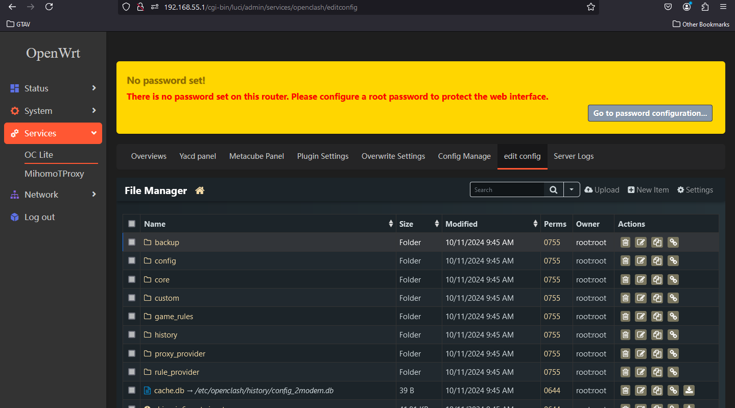The image size is (735, 408).
Task: Open the GTAV bookmarks folder
Action: pos(18,24)
